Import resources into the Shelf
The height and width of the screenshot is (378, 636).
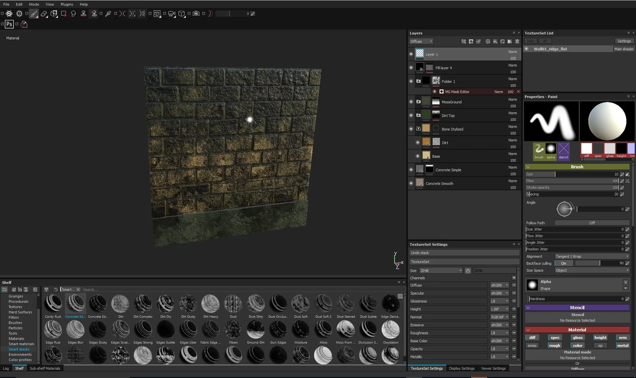point(35,290)
